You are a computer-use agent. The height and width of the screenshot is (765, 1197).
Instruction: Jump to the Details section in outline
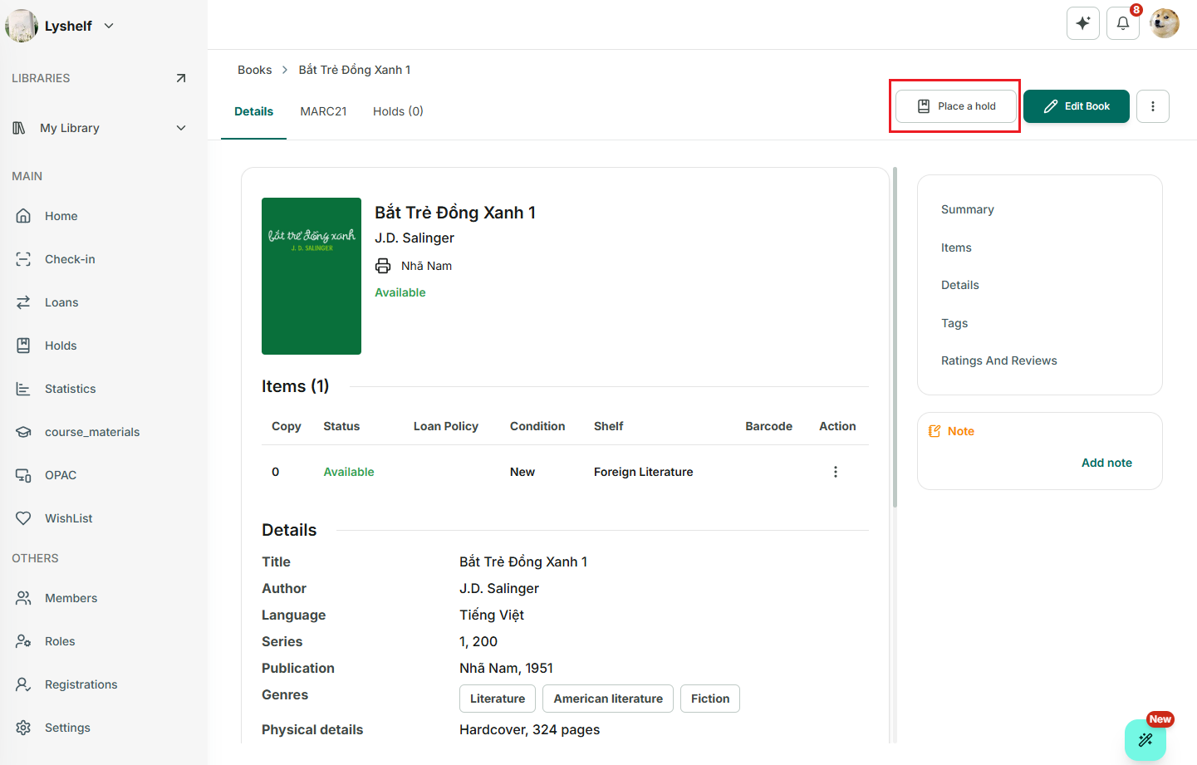pyautogui.click(x=959, y=285)
